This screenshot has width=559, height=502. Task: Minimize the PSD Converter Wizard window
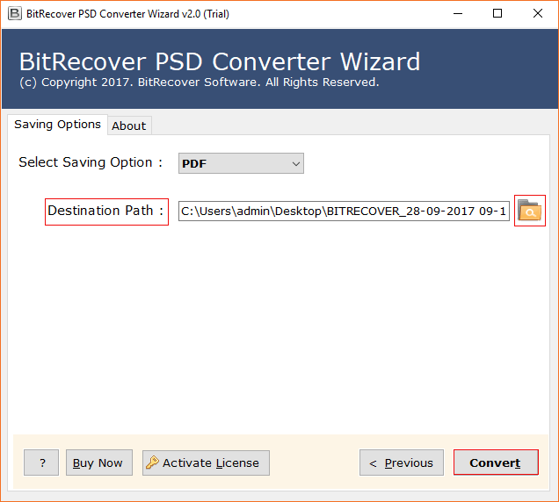click(458, 13)
